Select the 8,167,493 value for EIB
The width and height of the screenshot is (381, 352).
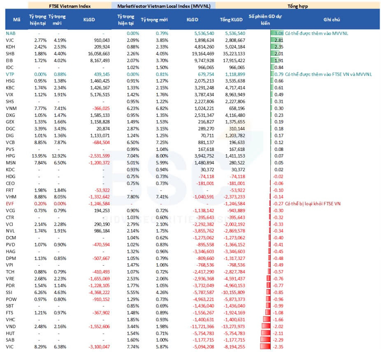pos(100,60)
